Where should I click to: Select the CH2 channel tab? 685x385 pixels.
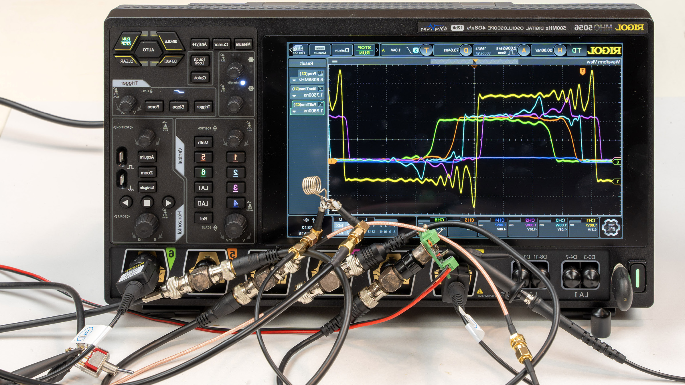point(553,227)
